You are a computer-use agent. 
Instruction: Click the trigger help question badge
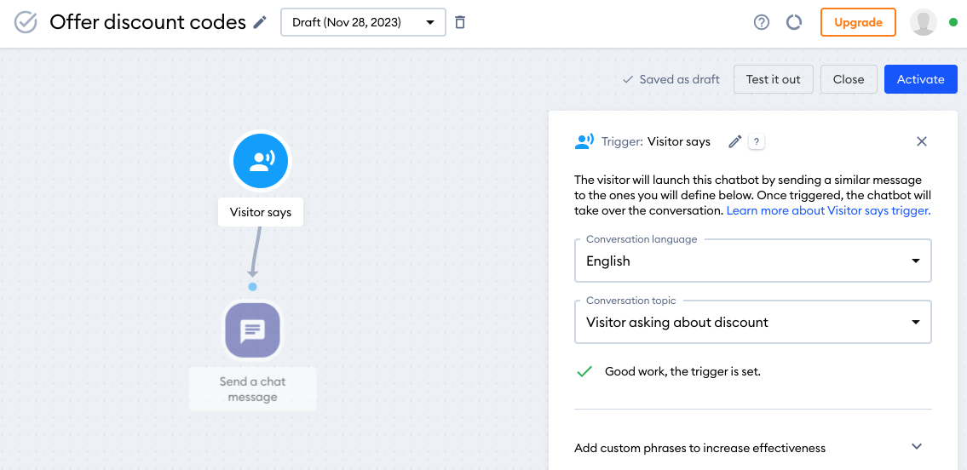(x=757, y=142)
